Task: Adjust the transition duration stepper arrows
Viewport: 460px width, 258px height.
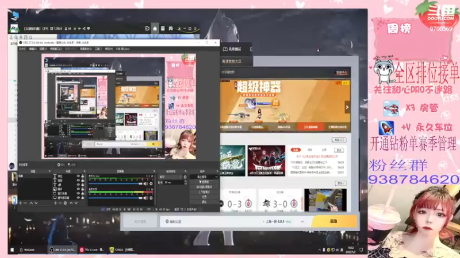Action: click(185, 182)
